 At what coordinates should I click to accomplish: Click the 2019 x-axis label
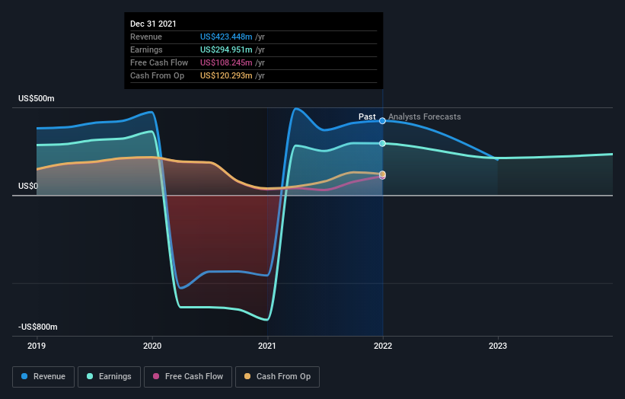tap(37, 346)
